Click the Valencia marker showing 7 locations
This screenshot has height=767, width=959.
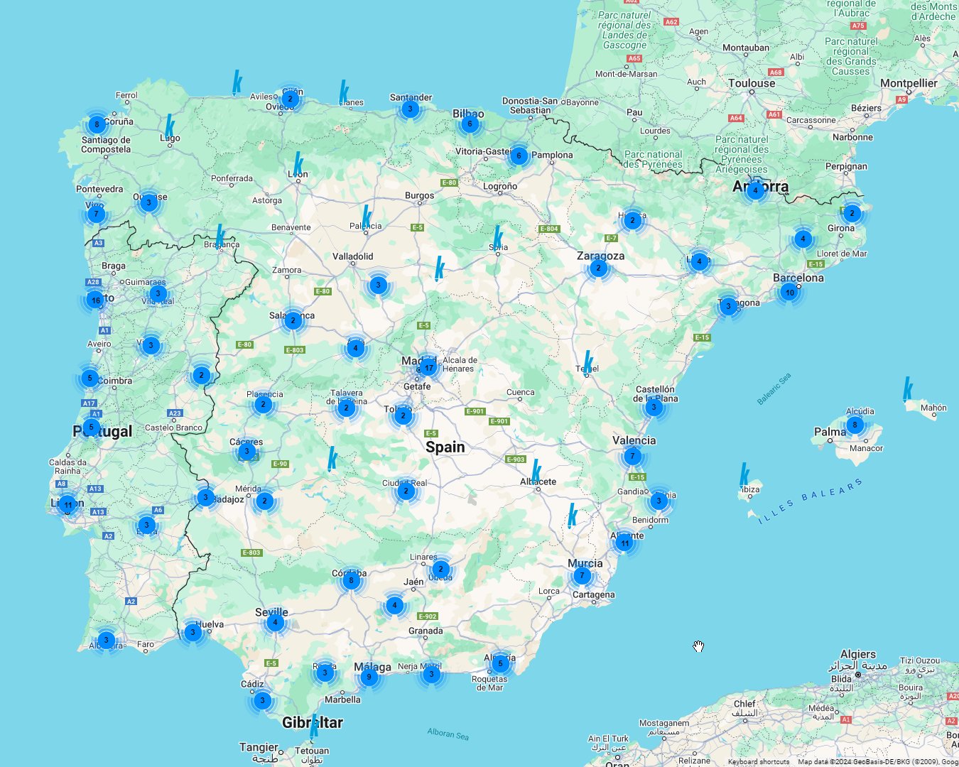click(x=632, y=455)
